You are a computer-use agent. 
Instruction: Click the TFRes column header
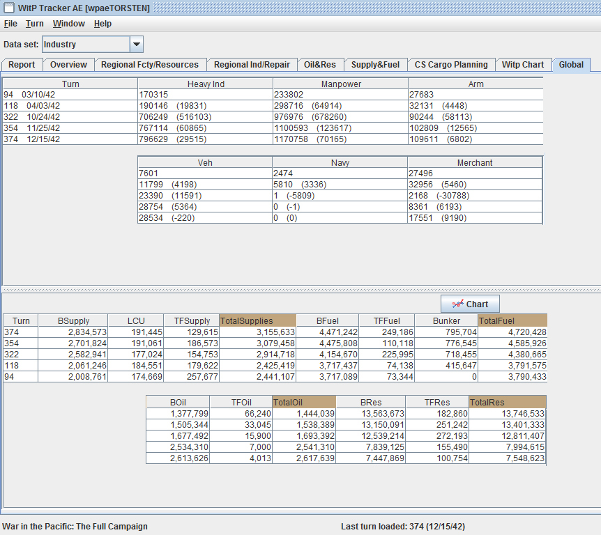tap(437, 403)
